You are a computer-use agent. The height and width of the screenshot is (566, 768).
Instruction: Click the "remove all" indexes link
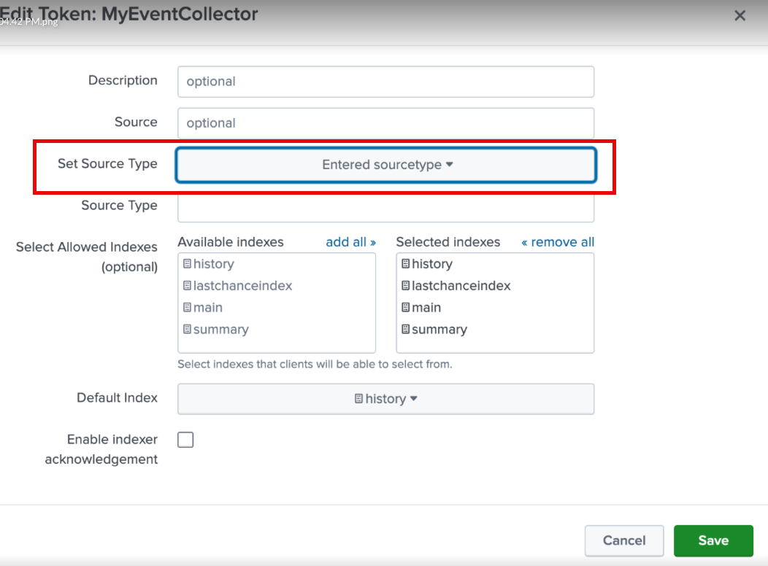(558, 242)
